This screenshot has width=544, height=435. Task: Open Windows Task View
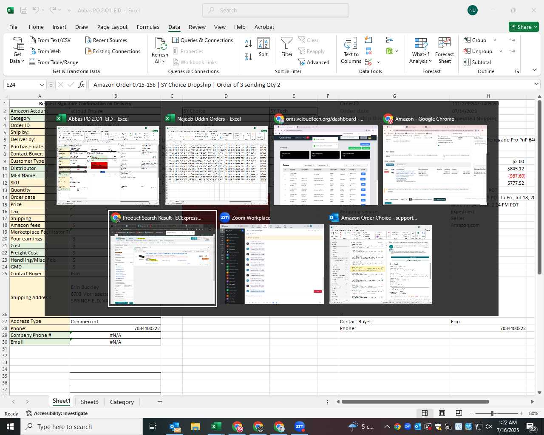pyautogui.click(x=153, y=427)
